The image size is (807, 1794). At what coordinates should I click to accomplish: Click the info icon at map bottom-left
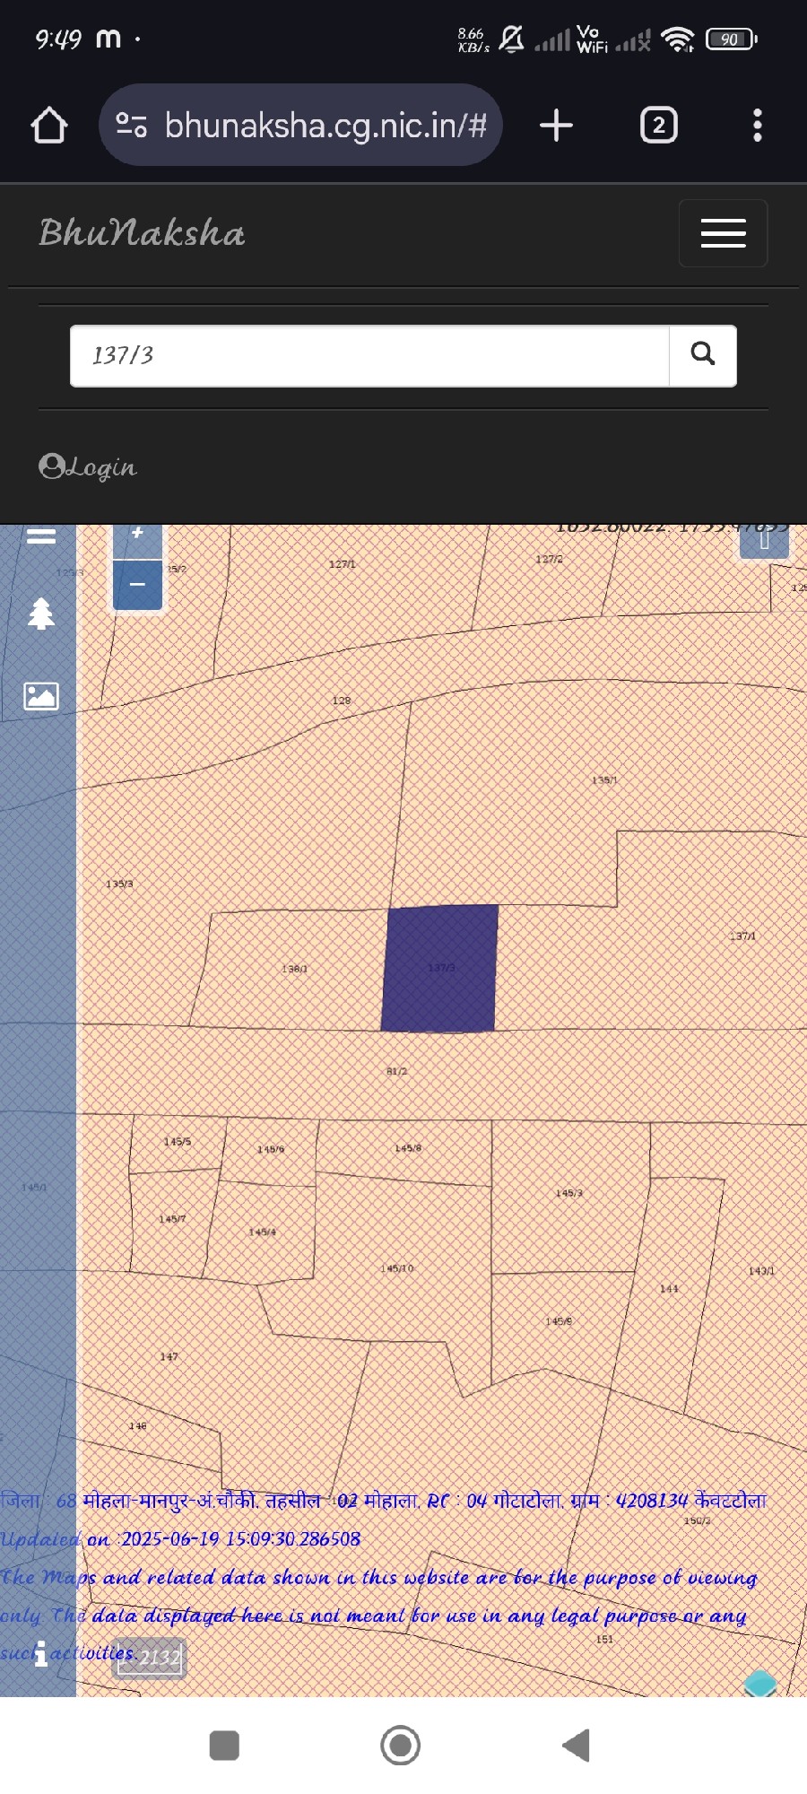coord(40,1653)
